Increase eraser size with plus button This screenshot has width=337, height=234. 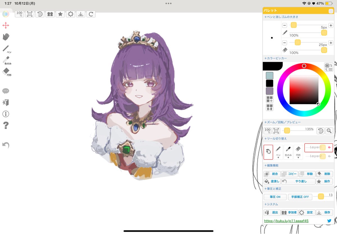(x=331, y=43)
